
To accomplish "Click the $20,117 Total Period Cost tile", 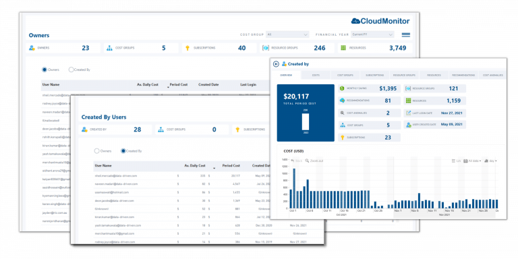I will pyautogui.click(x=306, y=113).
